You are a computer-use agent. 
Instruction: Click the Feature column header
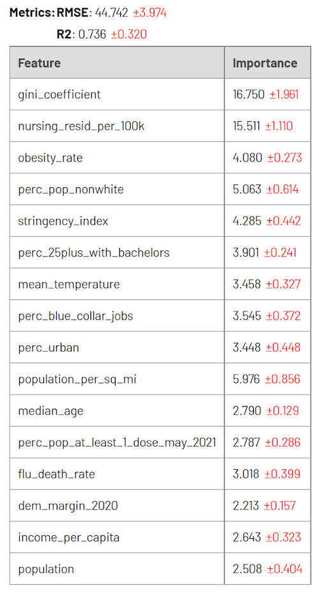[x=117, y=63]
